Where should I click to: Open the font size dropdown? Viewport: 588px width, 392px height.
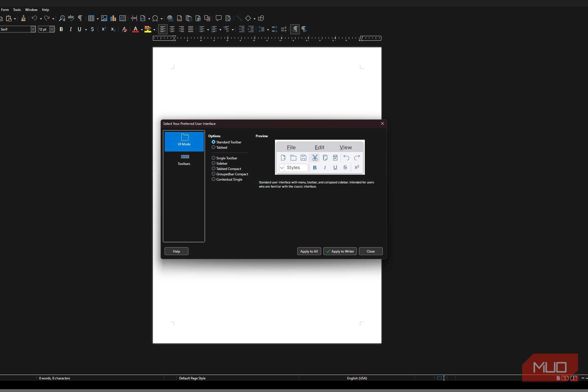pos(52,29)
